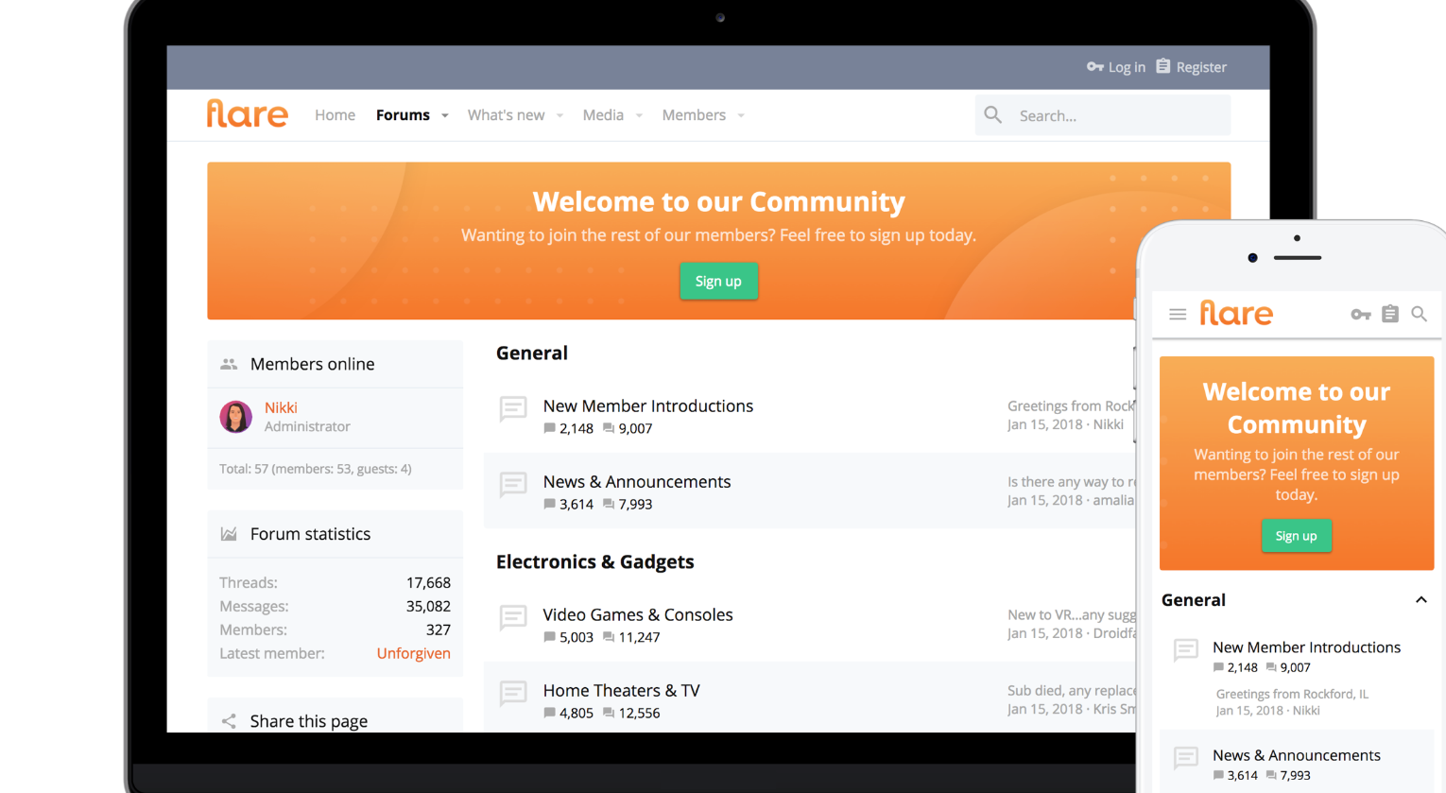The image size is (1446, 793).
Task: Open the Home Theaters & TV forum
Action: [x=621, y=690]
